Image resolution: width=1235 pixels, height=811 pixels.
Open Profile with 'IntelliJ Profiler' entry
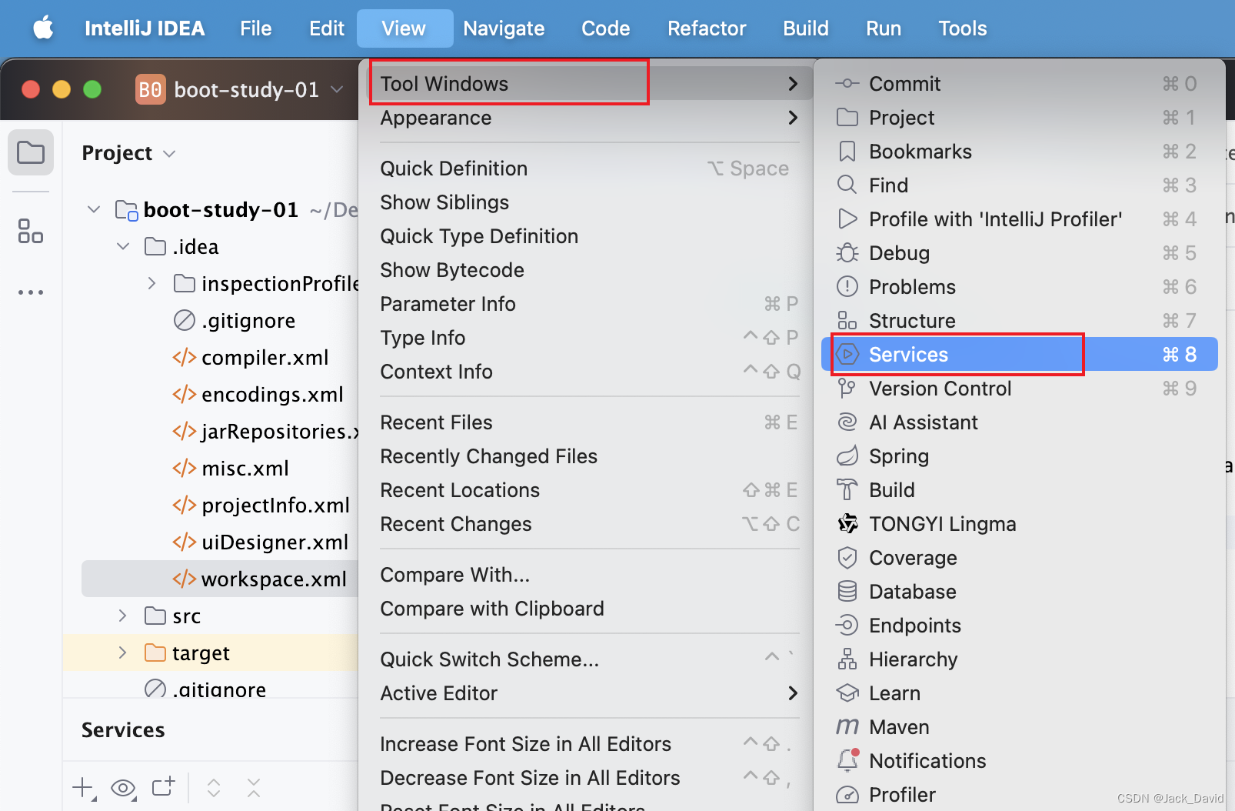click(1020, 219)
